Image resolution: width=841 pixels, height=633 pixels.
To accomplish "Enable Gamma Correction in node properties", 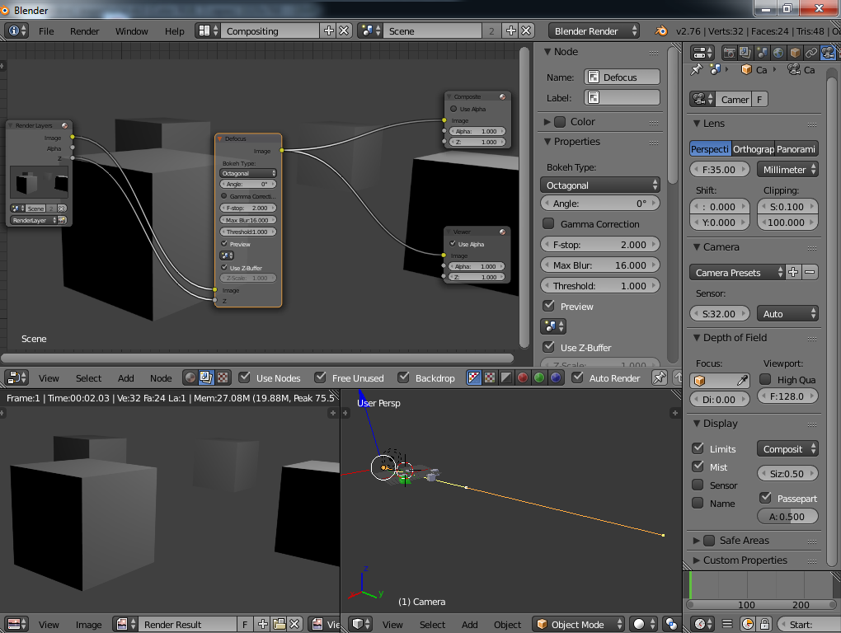I will (548, 224).
